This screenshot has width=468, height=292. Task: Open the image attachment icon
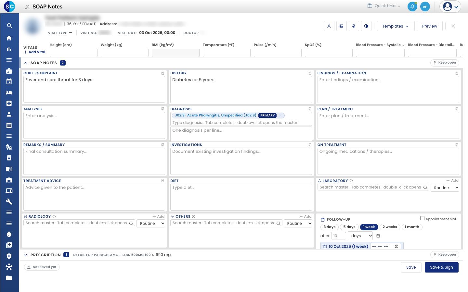tap(341, 26)
